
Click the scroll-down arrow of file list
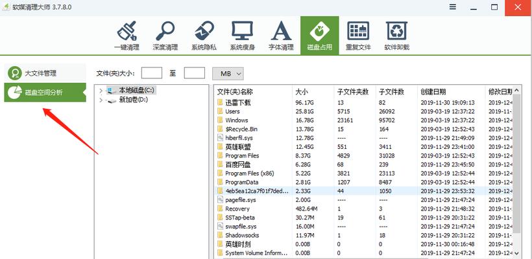[516, 253]
